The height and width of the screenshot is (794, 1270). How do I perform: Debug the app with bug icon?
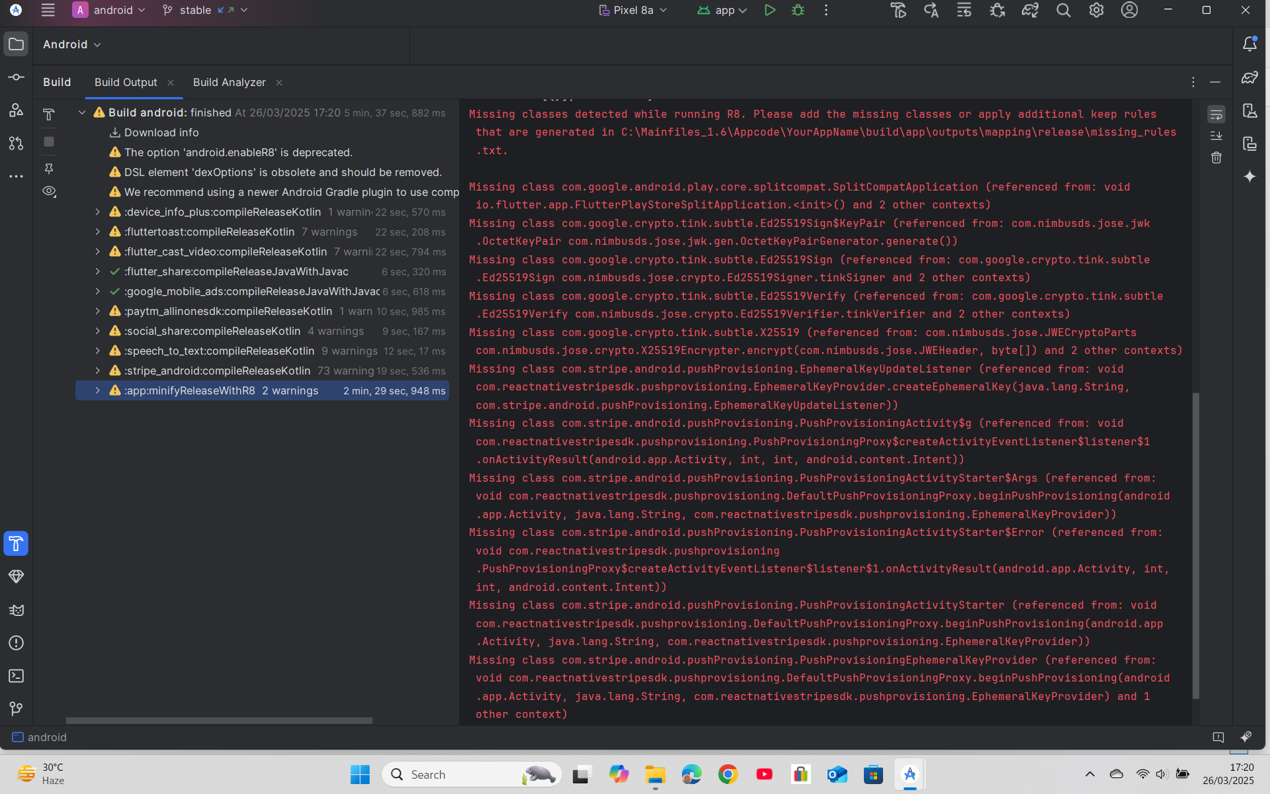click(x=798, y=10)
